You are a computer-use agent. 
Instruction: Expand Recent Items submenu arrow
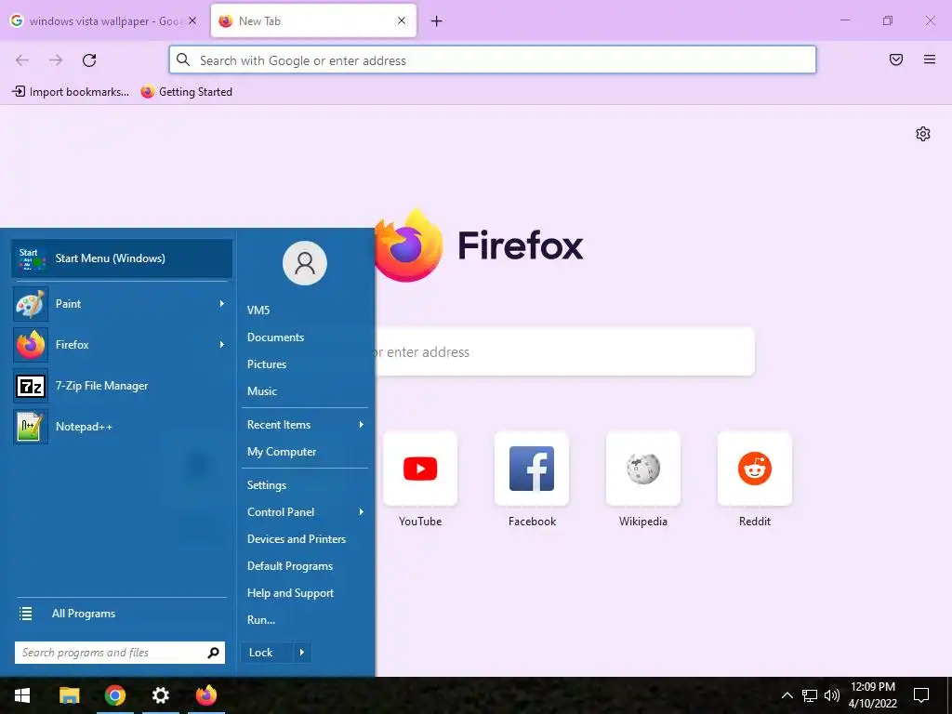pyautogui.click(x=362, y=424)
